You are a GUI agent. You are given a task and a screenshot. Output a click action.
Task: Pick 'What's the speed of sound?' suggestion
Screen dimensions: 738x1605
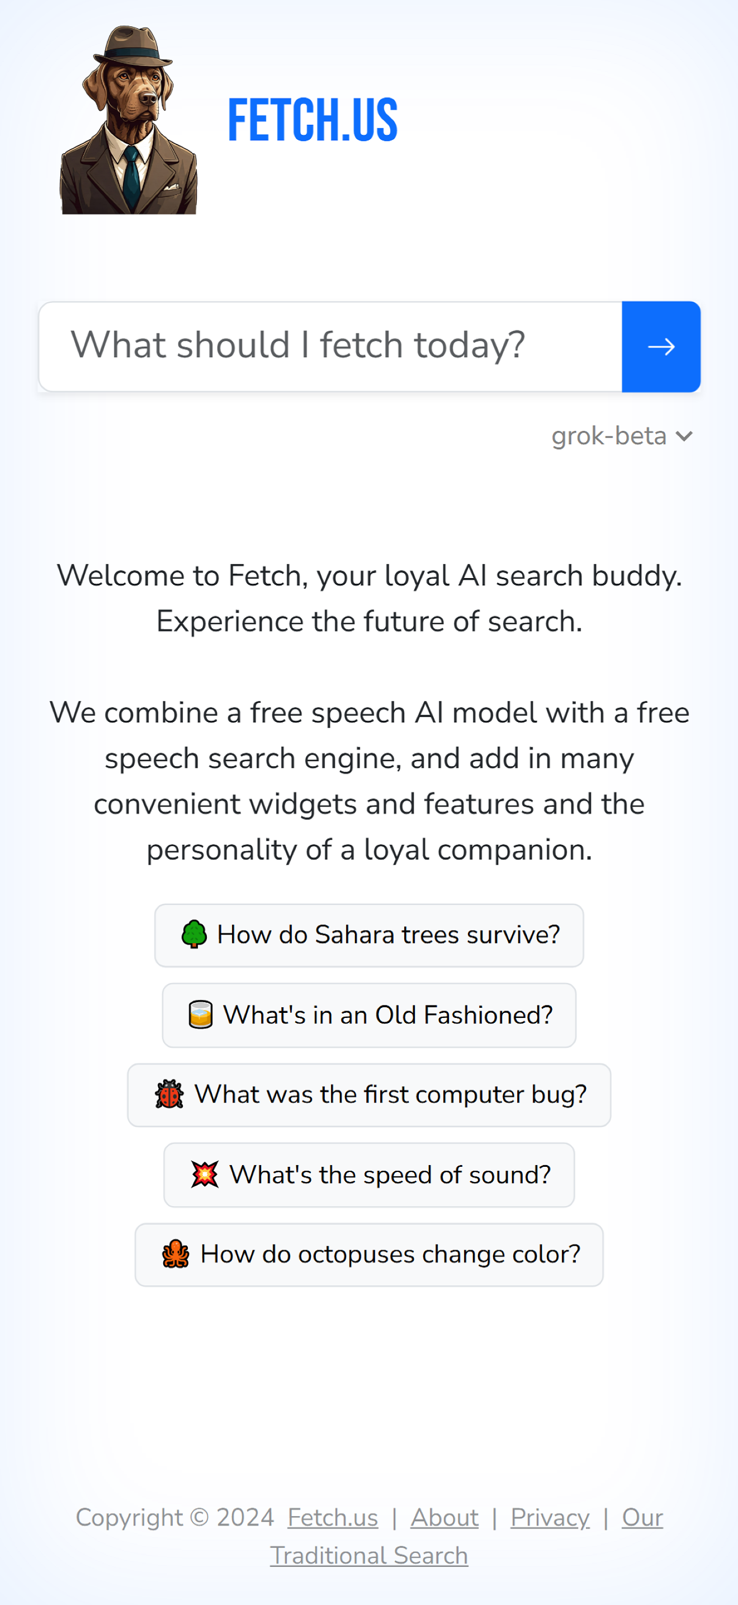pyautogui.click(x=369, y=1175)
